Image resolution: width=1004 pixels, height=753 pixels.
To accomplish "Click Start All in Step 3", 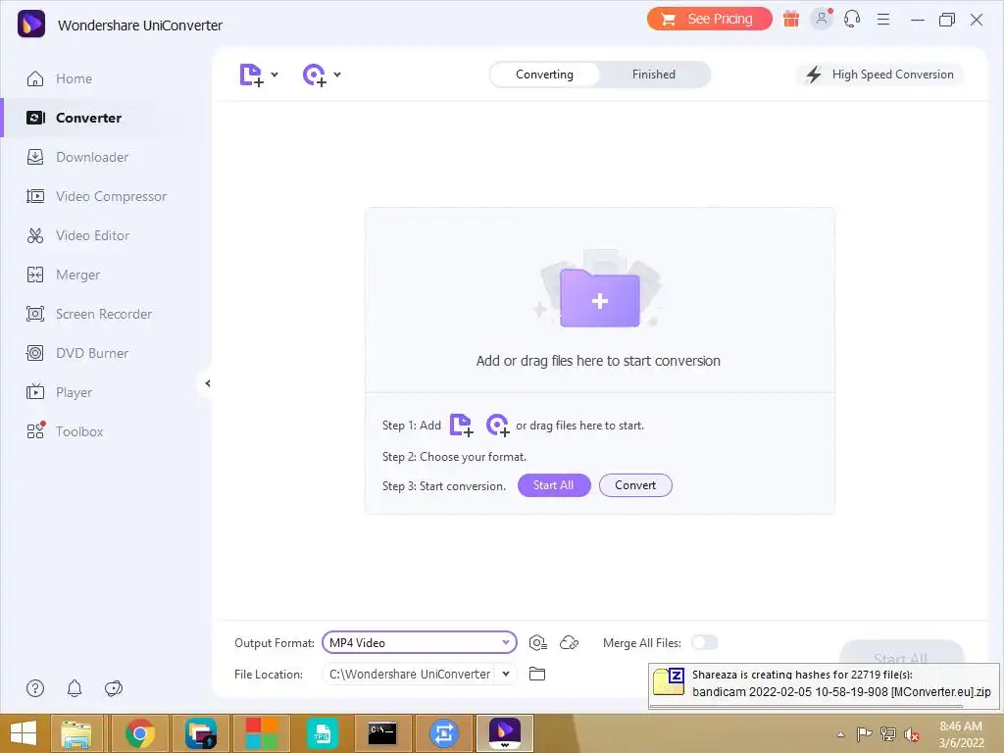I will pos(554,485).
